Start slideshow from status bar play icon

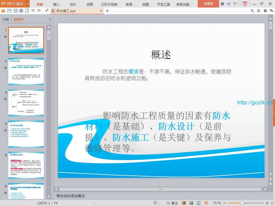[206, 203]
